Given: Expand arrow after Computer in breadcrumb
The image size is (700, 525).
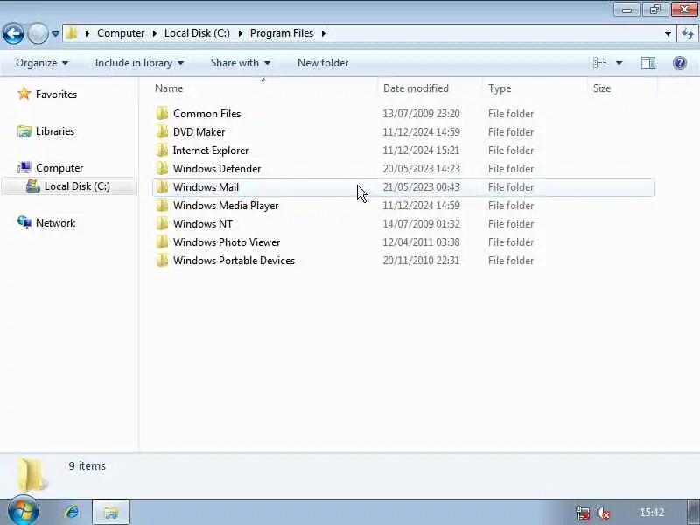Looking at the screenshot, I should 155,33.
